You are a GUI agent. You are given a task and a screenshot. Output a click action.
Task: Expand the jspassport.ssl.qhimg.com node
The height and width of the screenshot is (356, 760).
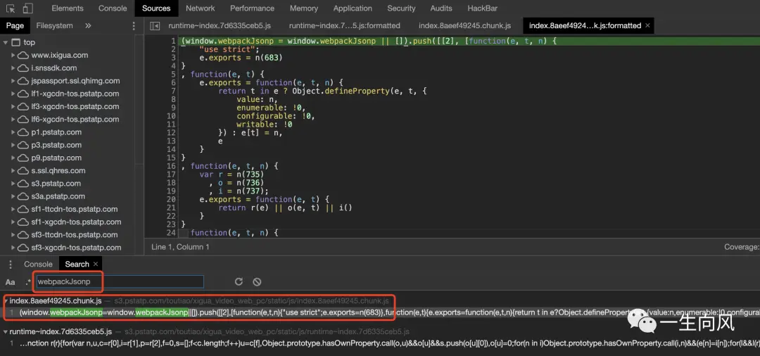[x=13, y=81]
